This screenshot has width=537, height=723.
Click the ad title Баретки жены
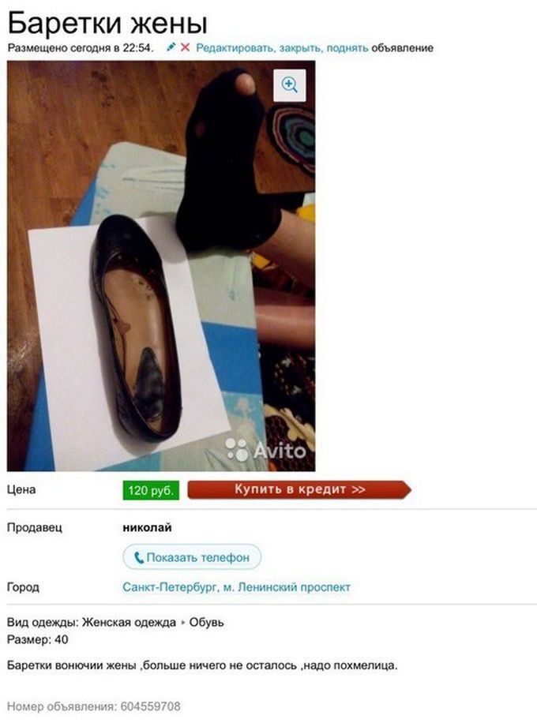point(107,23)
